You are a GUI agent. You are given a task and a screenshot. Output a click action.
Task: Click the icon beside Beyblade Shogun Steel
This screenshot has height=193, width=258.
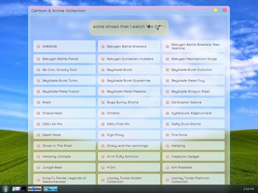pyautogui.click(x=167, y=91)
